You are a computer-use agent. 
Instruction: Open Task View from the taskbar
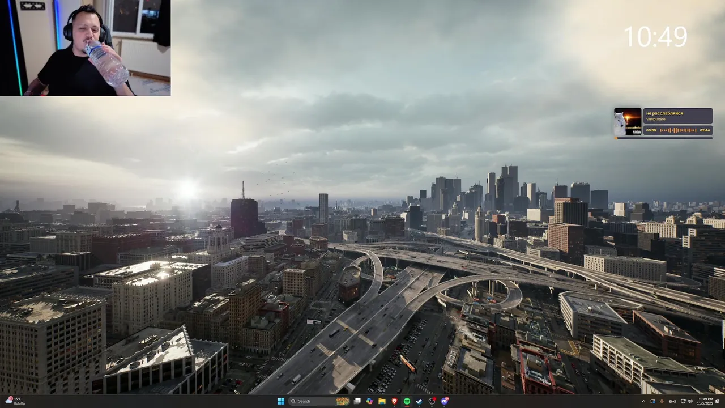coord(357,401)
